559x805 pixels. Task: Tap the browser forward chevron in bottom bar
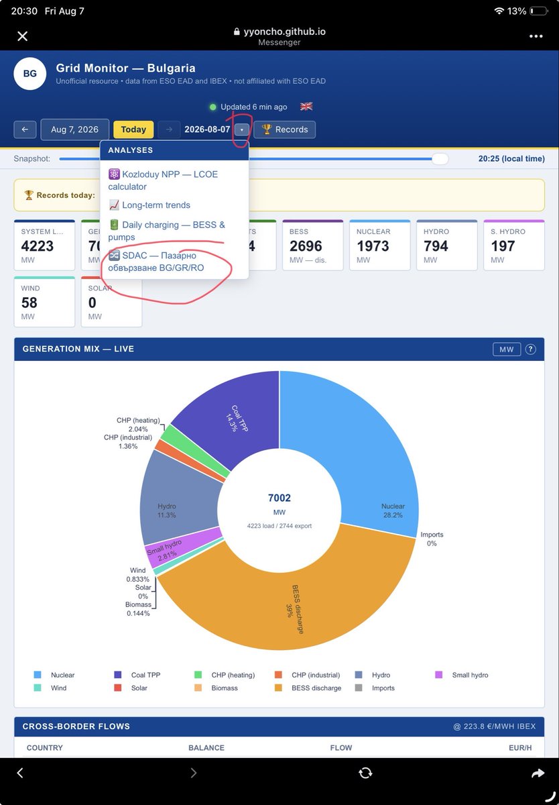tap(194, 773)
